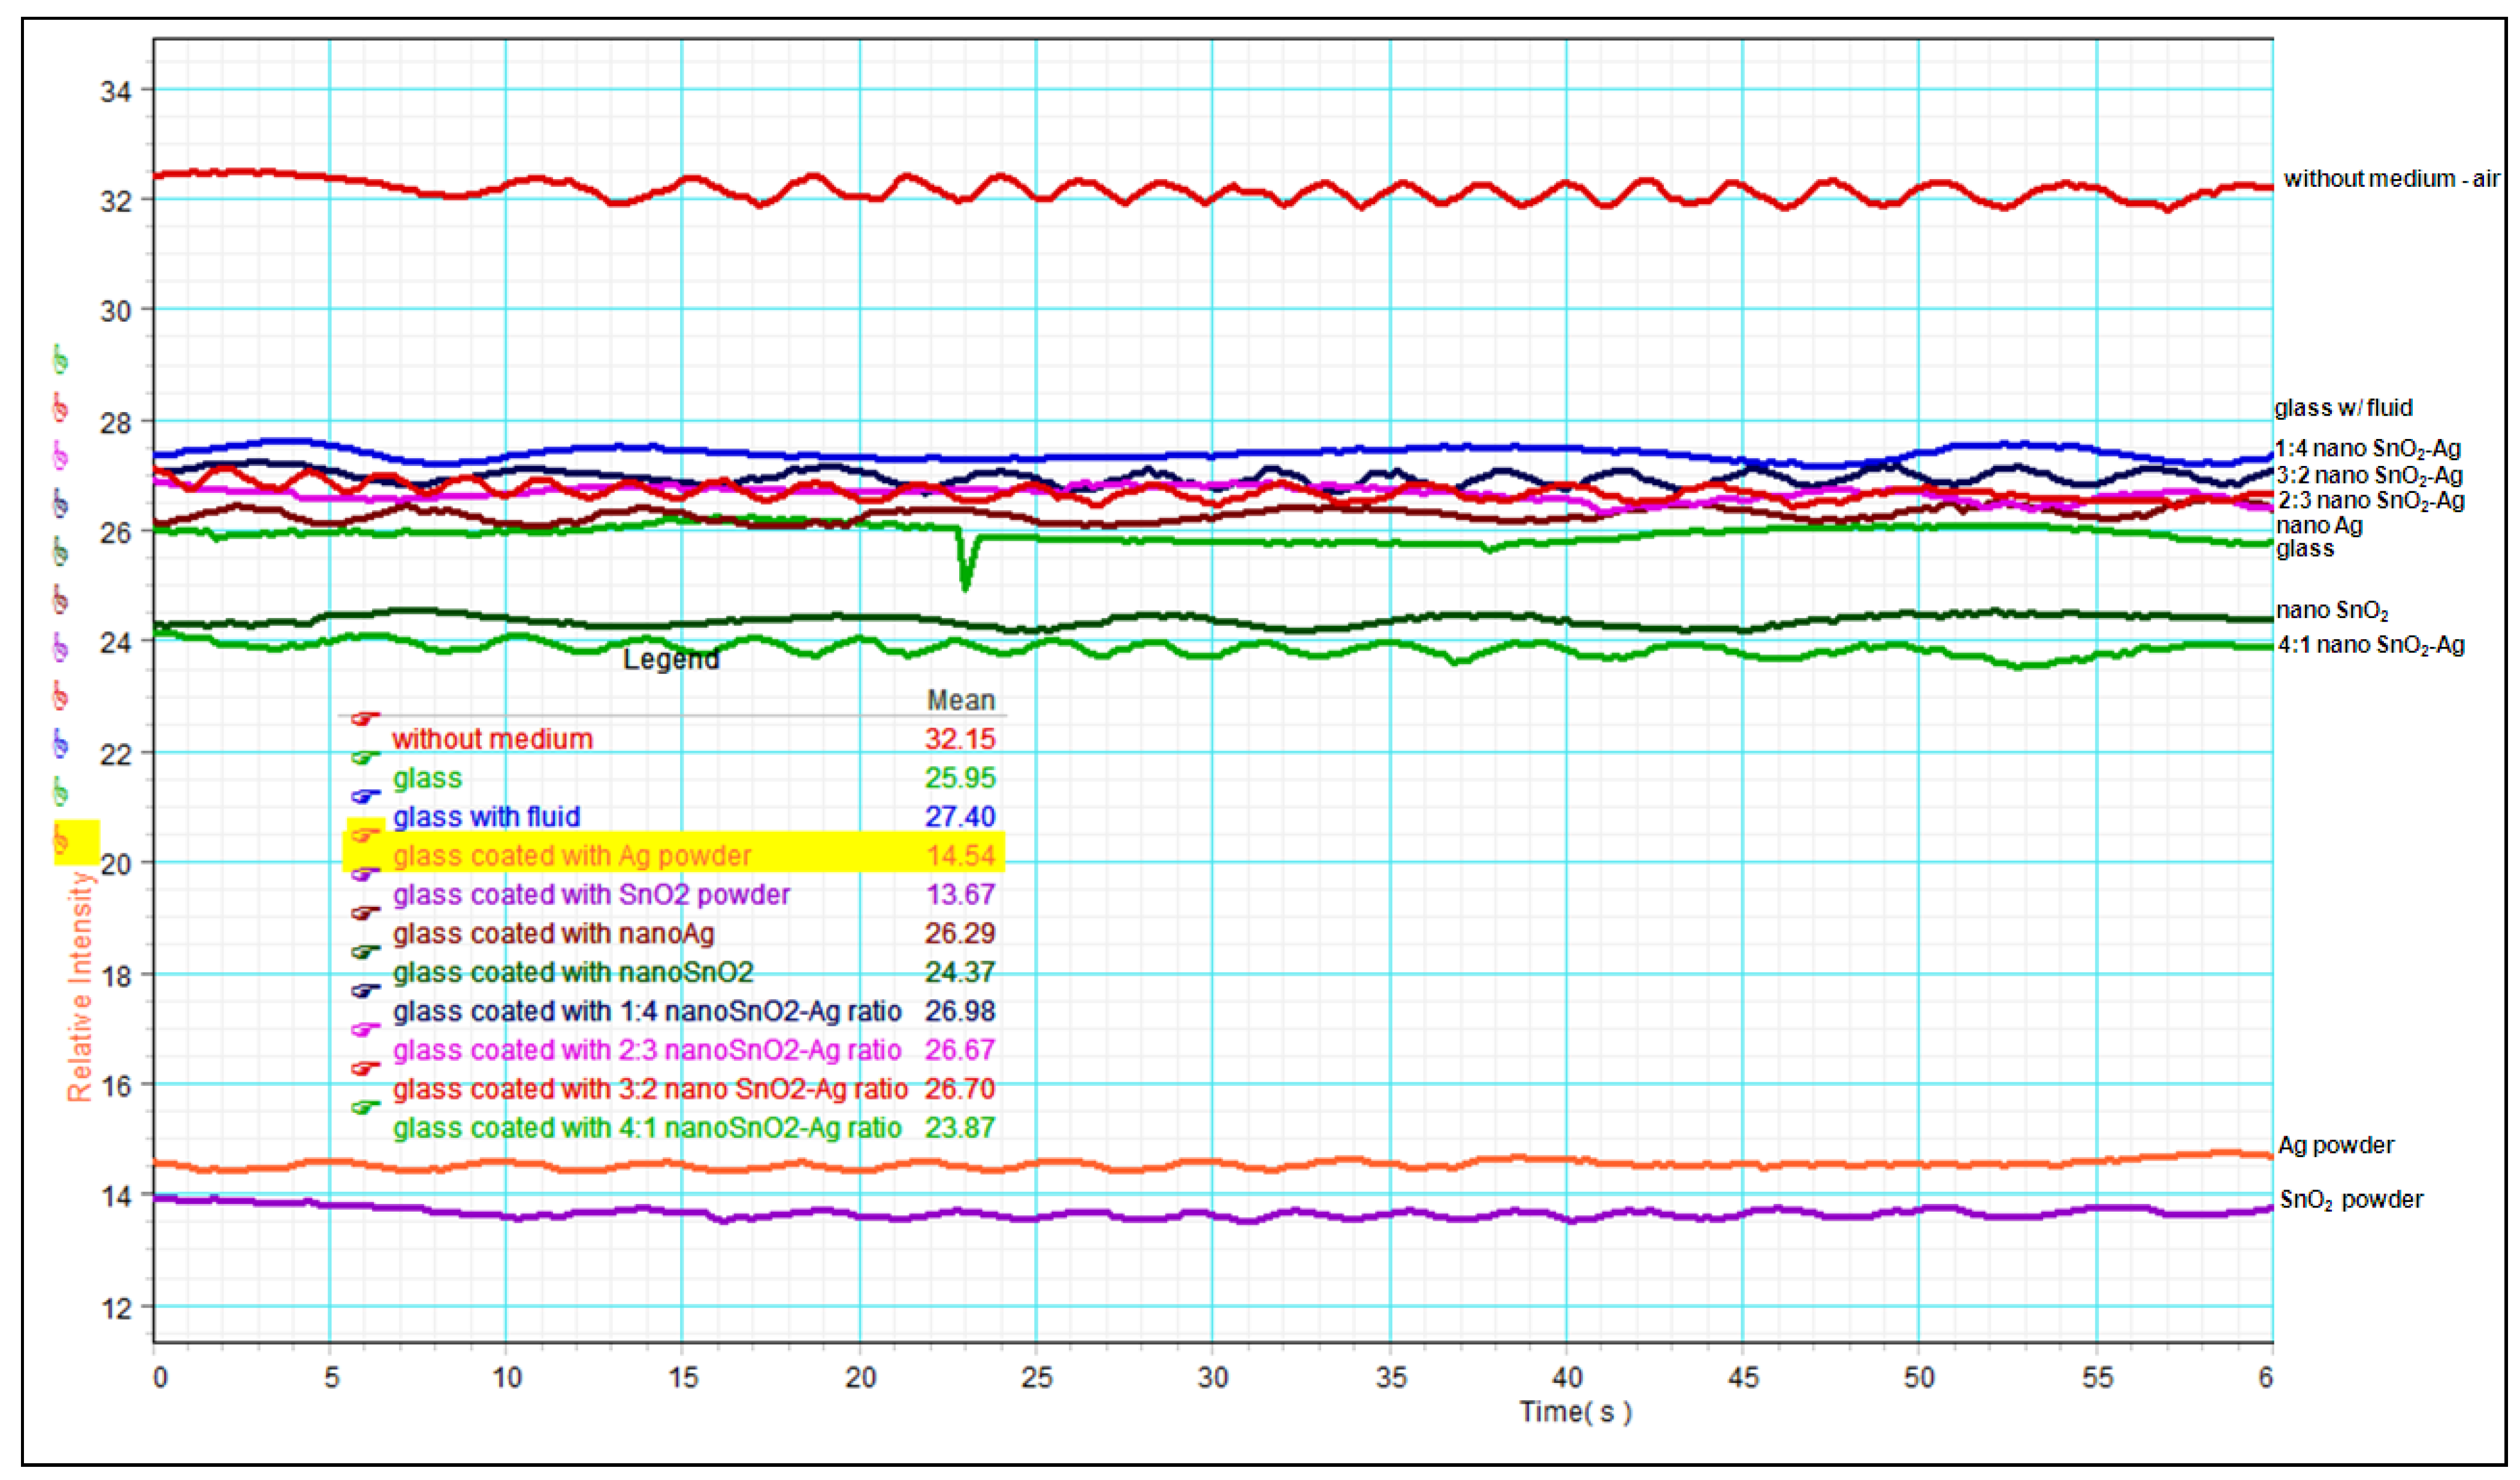Viewport: 2520px width, 1480px height.
Task: Click green pointer icon for 4:1 nanoSnO2-Ag ratio
Action: pos(365,1108)
